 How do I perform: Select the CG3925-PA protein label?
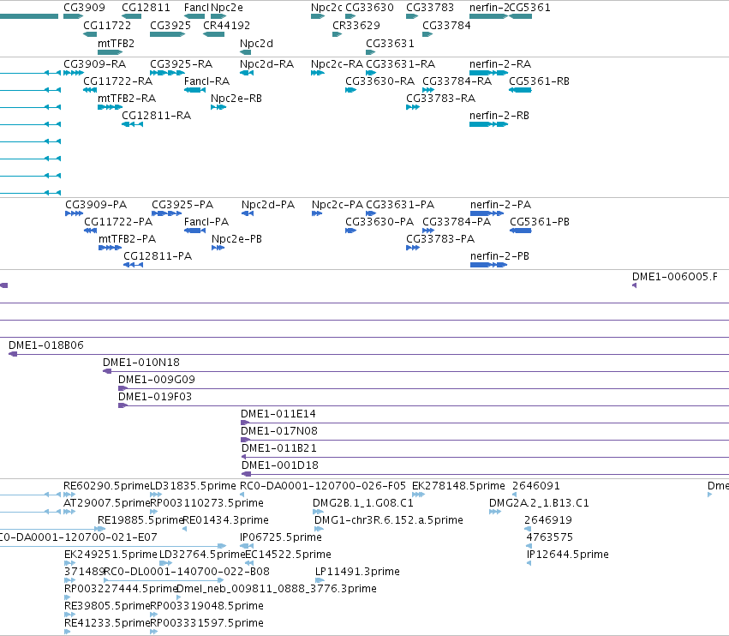[182, 205]
